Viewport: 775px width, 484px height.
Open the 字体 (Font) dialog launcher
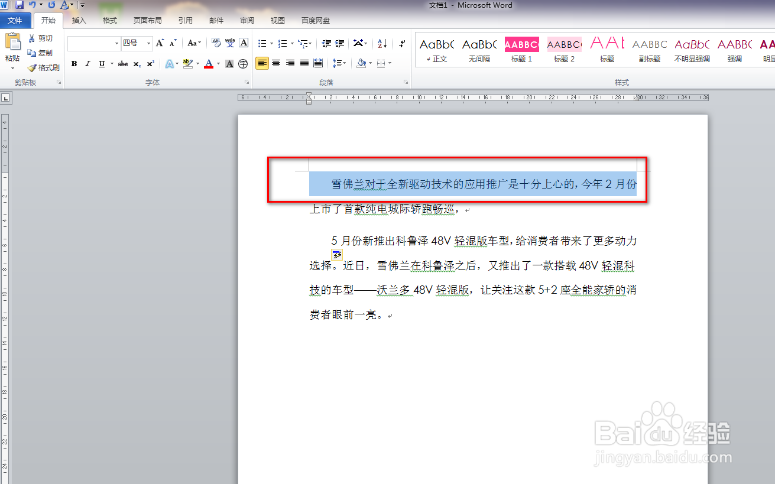point(247,83)
